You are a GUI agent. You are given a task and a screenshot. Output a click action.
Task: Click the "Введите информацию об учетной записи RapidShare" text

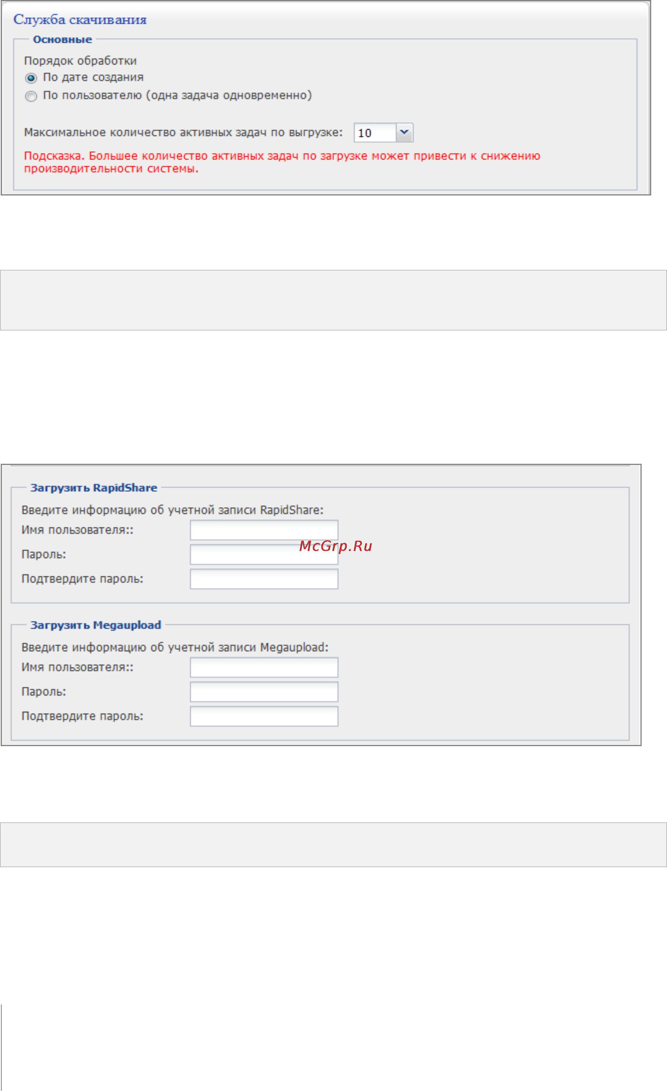coord(172,510)
